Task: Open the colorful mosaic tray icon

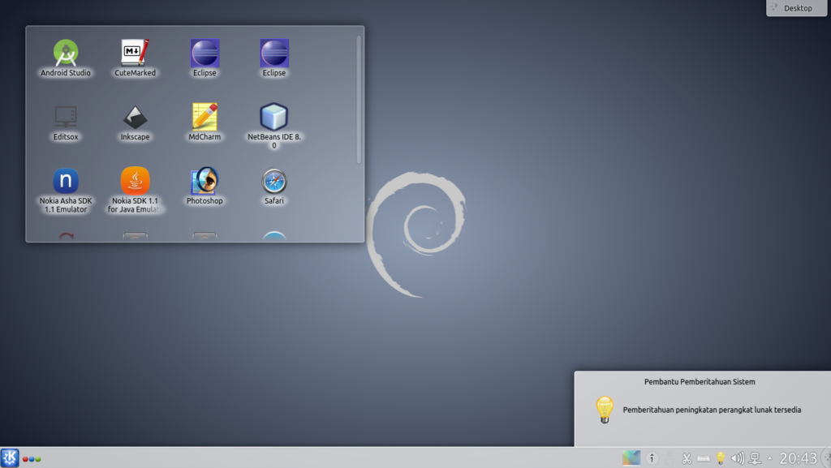Action: tap(631, 458)
